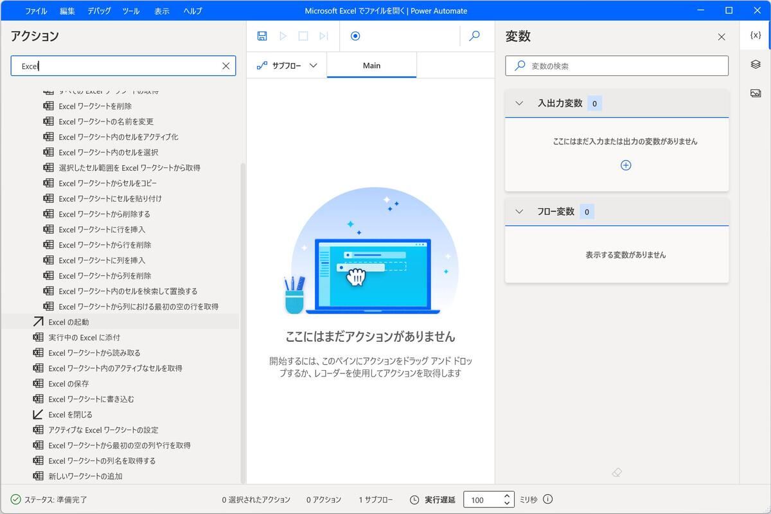This screenshot has height=514, width=771.
Task: Open the 編集 menu
Action: (x=67, y=11)
